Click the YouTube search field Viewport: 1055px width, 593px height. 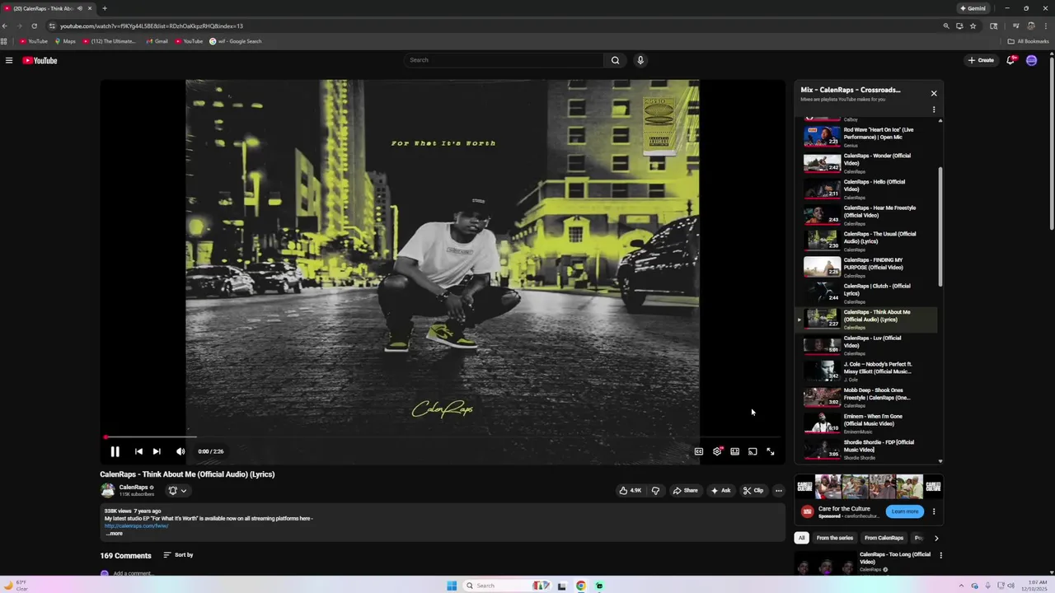tap(504, 60)
